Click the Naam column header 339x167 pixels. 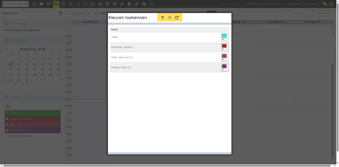tap(114, 29)
